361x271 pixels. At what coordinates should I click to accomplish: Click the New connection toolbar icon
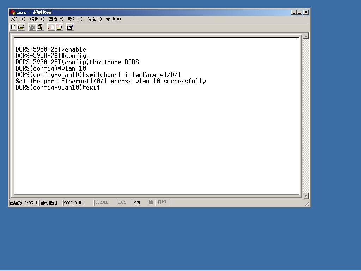(x=13, y=28)
